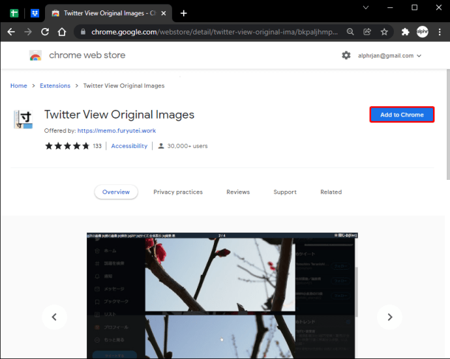450x359 pixels.
Task: Click the Chrome Web Store logo
Action: pyautogui.click(x=36, y=55)
